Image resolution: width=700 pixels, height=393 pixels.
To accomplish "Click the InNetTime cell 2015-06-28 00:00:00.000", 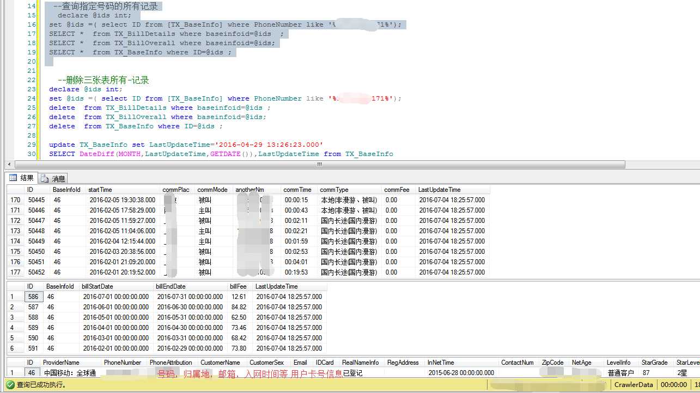I will (x=462, y=373).
